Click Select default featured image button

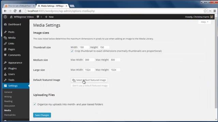coord(89,80)
